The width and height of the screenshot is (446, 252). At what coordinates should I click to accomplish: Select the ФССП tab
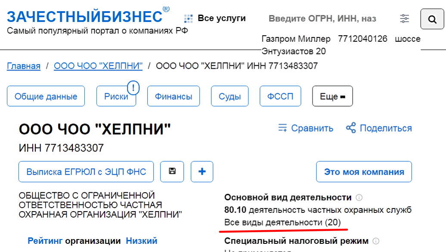280,96
